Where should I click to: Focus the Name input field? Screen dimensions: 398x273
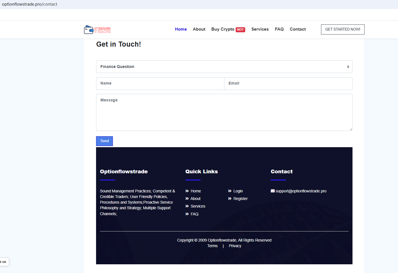click(x=160, y=83)
